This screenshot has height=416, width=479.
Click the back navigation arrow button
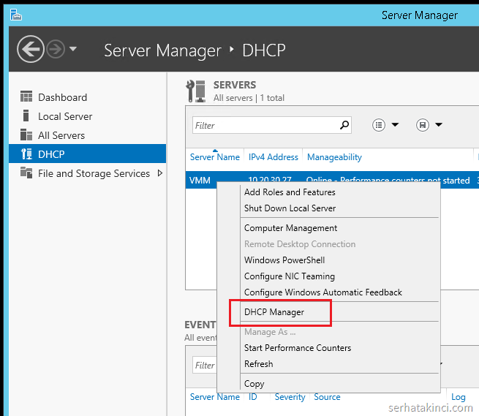[31, 49]
